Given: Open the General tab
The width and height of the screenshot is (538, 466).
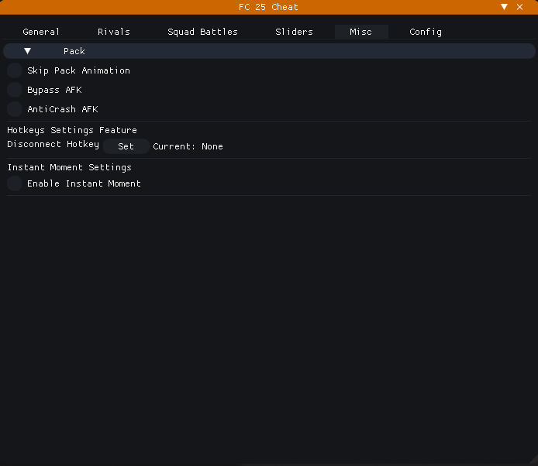Looking at the screenshot, I should point(41,32).
